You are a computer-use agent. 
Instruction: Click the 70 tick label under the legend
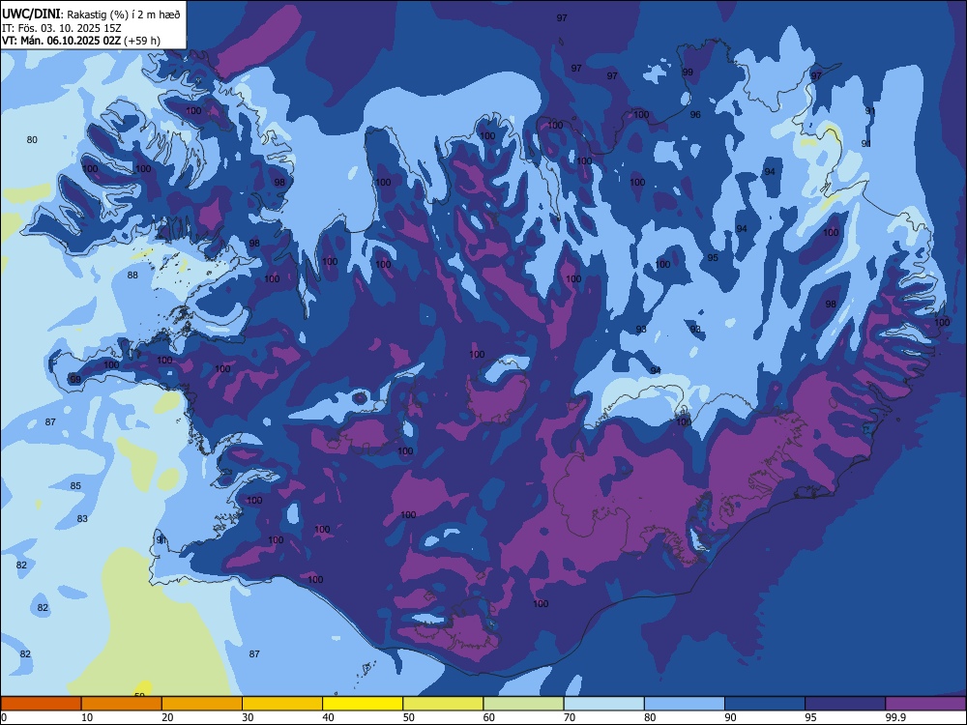pos(570,717)
